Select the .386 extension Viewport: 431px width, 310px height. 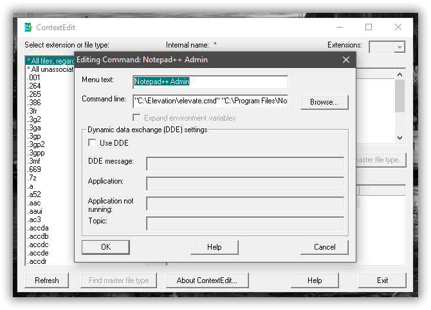coord(34,103)
